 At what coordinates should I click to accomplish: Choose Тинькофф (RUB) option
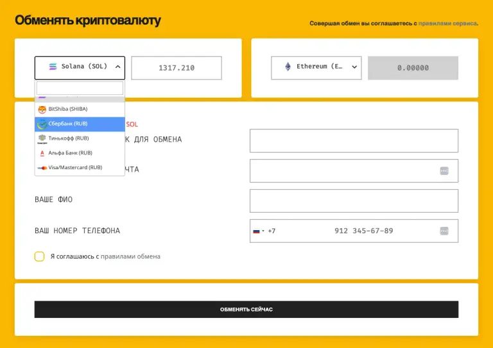pos(80,138)
